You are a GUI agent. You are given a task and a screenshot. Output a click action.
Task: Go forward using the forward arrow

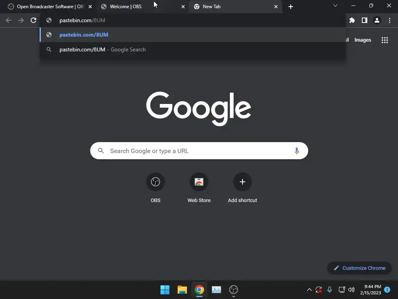(21, 20)
